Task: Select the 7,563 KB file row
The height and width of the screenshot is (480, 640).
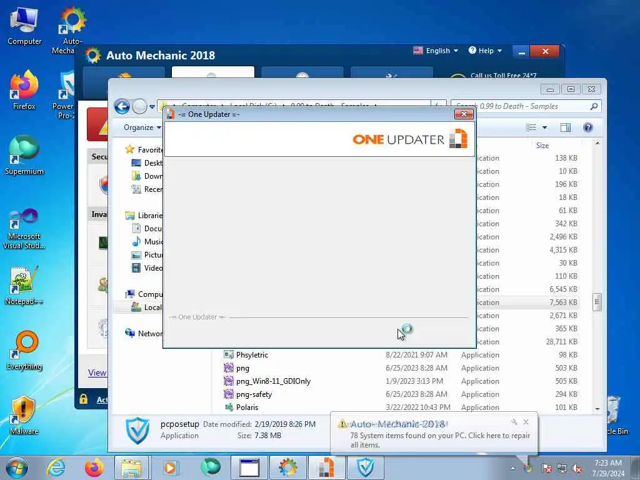Action: [527, 302]
